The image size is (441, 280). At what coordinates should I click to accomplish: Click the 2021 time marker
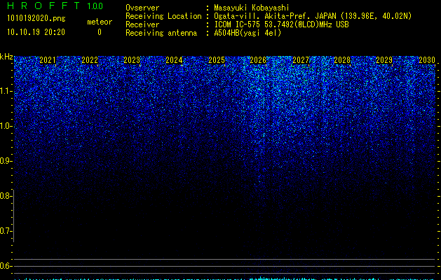click(x=48, y=60)
